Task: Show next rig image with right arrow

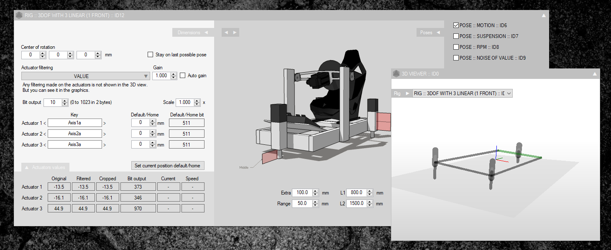Action: pos(235,32)
